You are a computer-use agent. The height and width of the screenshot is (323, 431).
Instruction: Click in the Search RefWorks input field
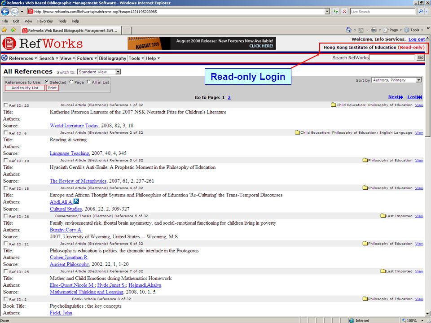pos(392,57)
